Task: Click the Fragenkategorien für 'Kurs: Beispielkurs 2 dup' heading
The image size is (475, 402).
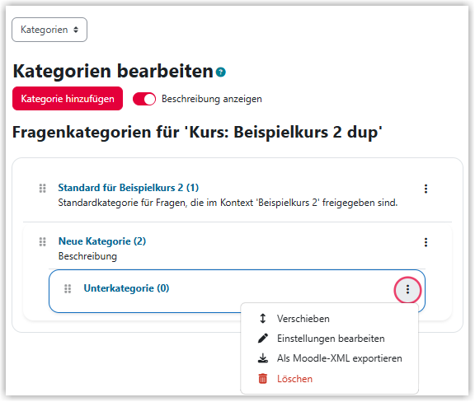Action: tap(197, 133)
